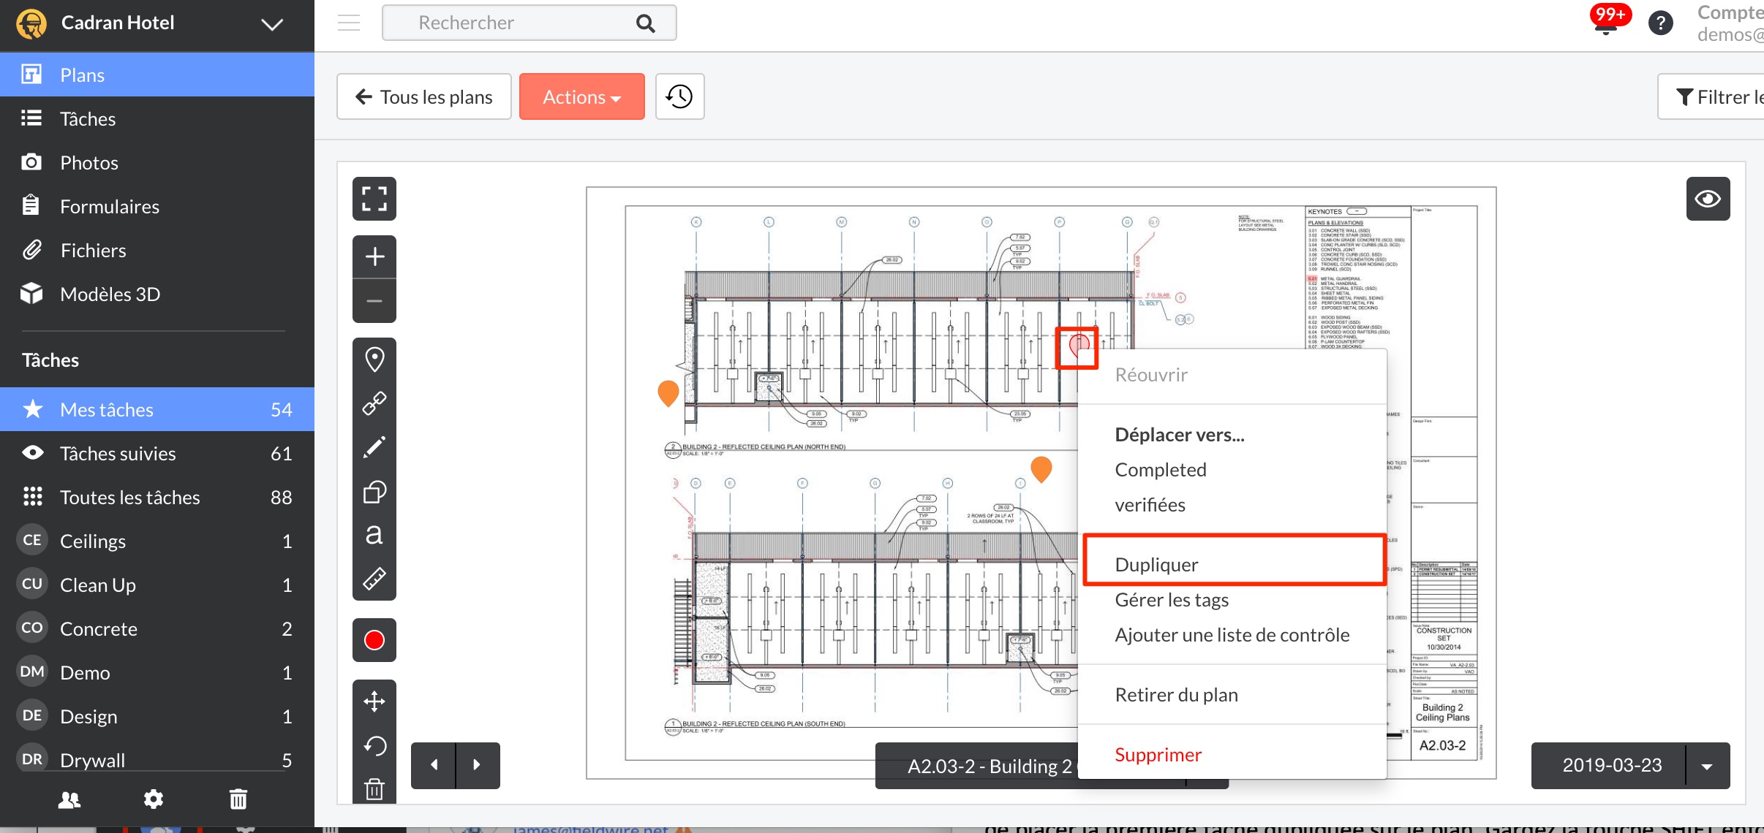Select Supprimer in the context menu
The height and width of the screenshot is (833, 1764).
point(1158,754)
